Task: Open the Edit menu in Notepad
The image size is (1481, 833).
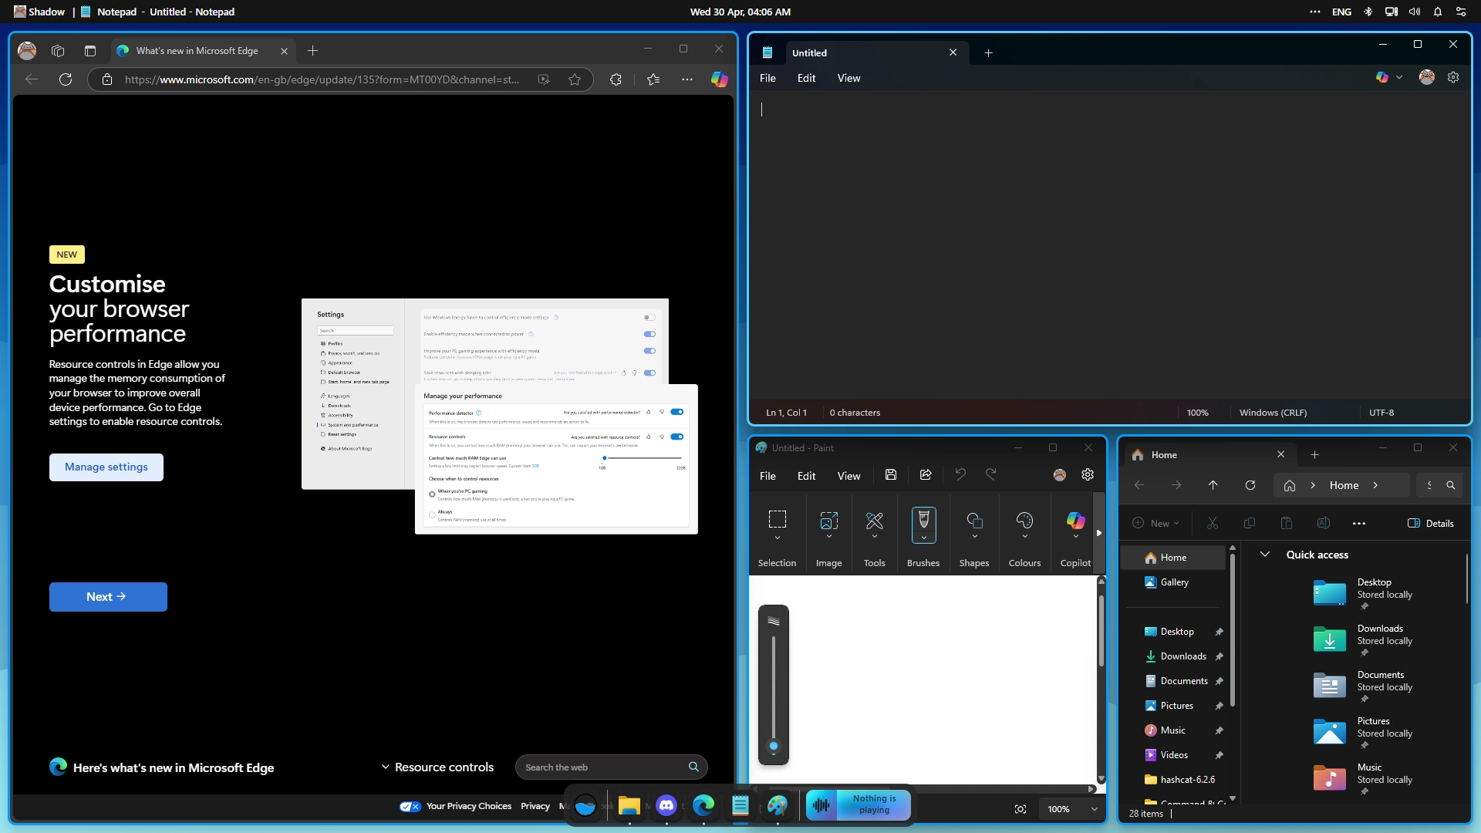Action: 806,78
